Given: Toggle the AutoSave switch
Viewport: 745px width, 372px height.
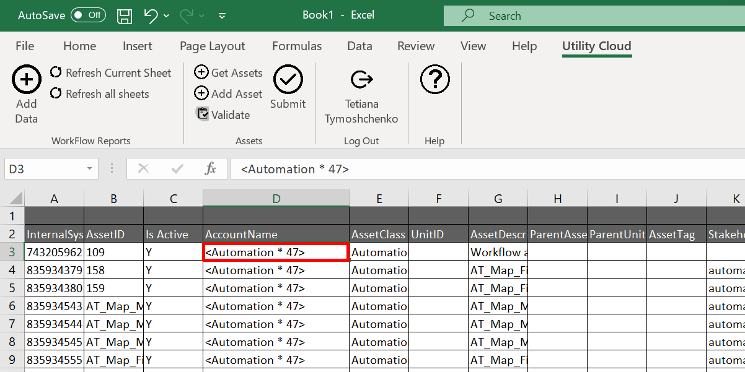Looking at the screenshot, I should tap(88, 15).
